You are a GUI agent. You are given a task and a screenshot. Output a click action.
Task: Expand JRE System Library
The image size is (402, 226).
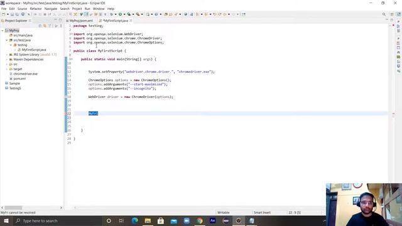pos(7,55)
